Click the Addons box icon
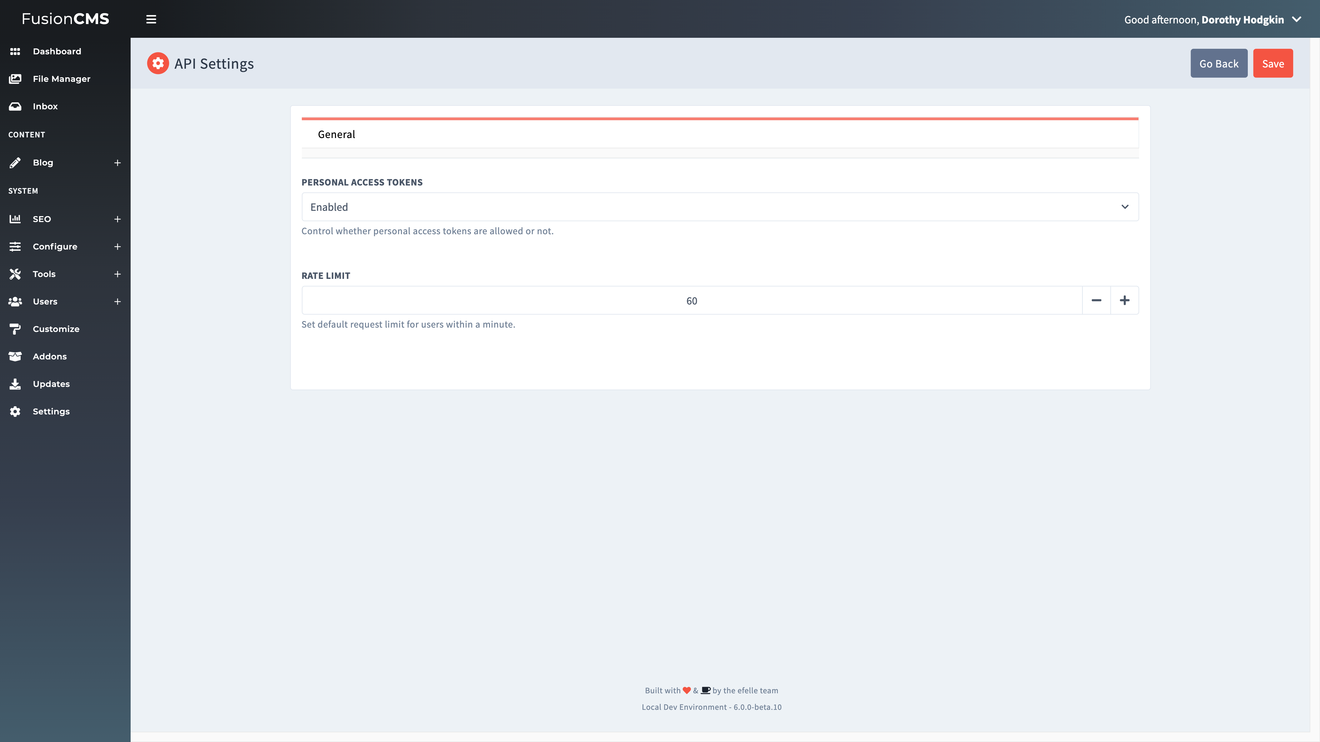 (x=15, y=356)
